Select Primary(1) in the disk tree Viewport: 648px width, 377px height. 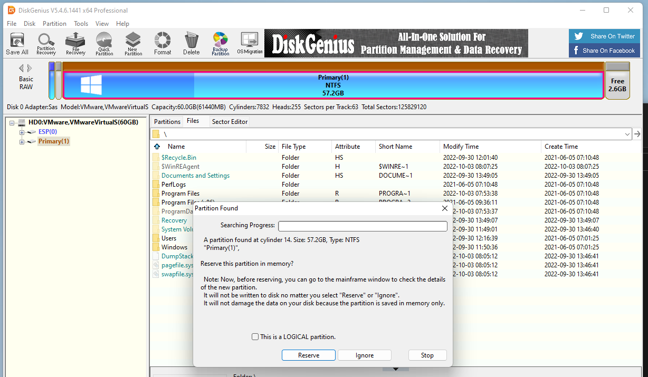[x=53, y=141]
